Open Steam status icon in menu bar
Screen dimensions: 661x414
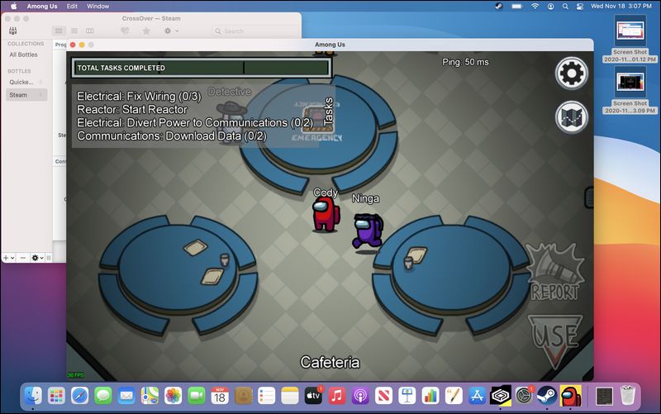coord(498,6)
